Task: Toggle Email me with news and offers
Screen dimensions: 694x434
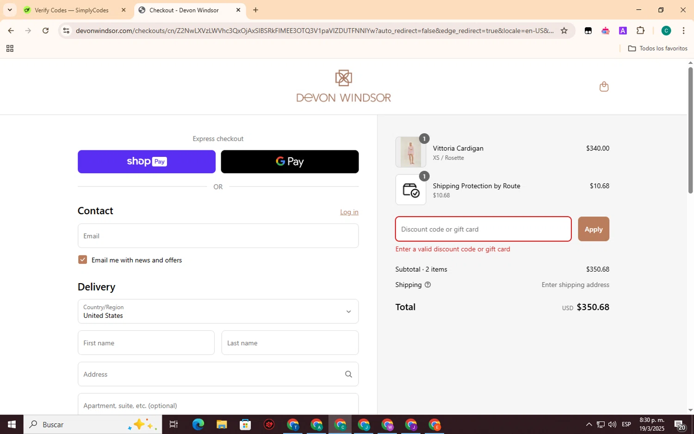Action: click(82, 260)
